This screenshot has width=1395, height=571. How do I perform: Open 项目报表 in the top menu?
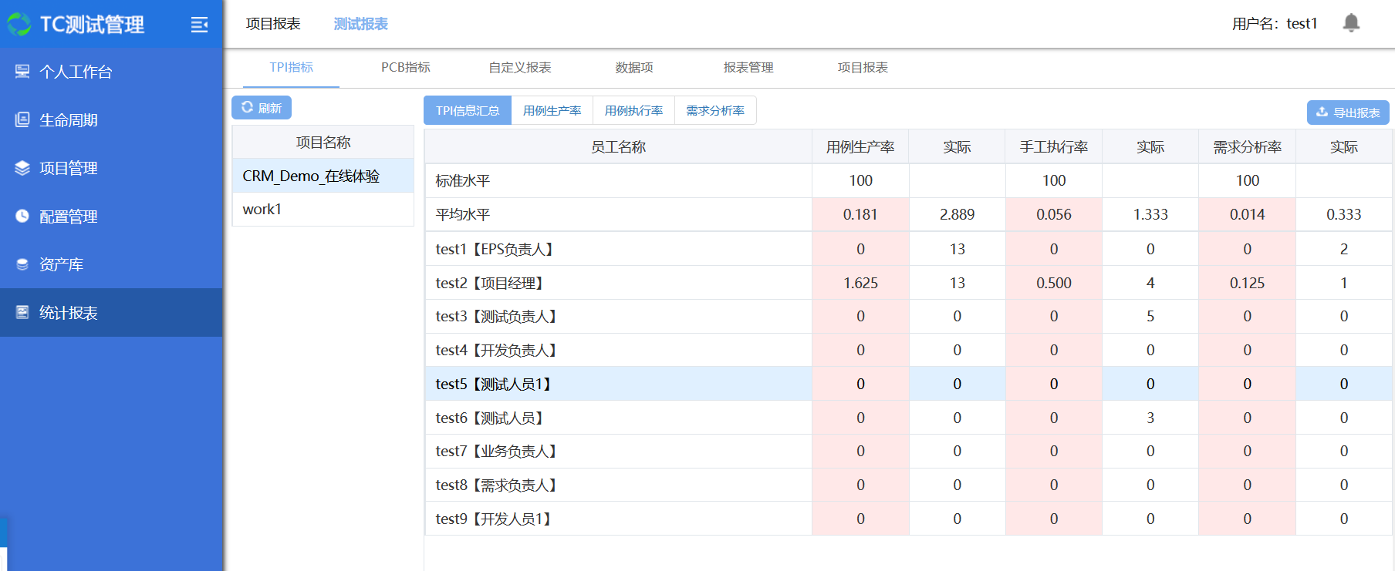(x=273, y=24)
